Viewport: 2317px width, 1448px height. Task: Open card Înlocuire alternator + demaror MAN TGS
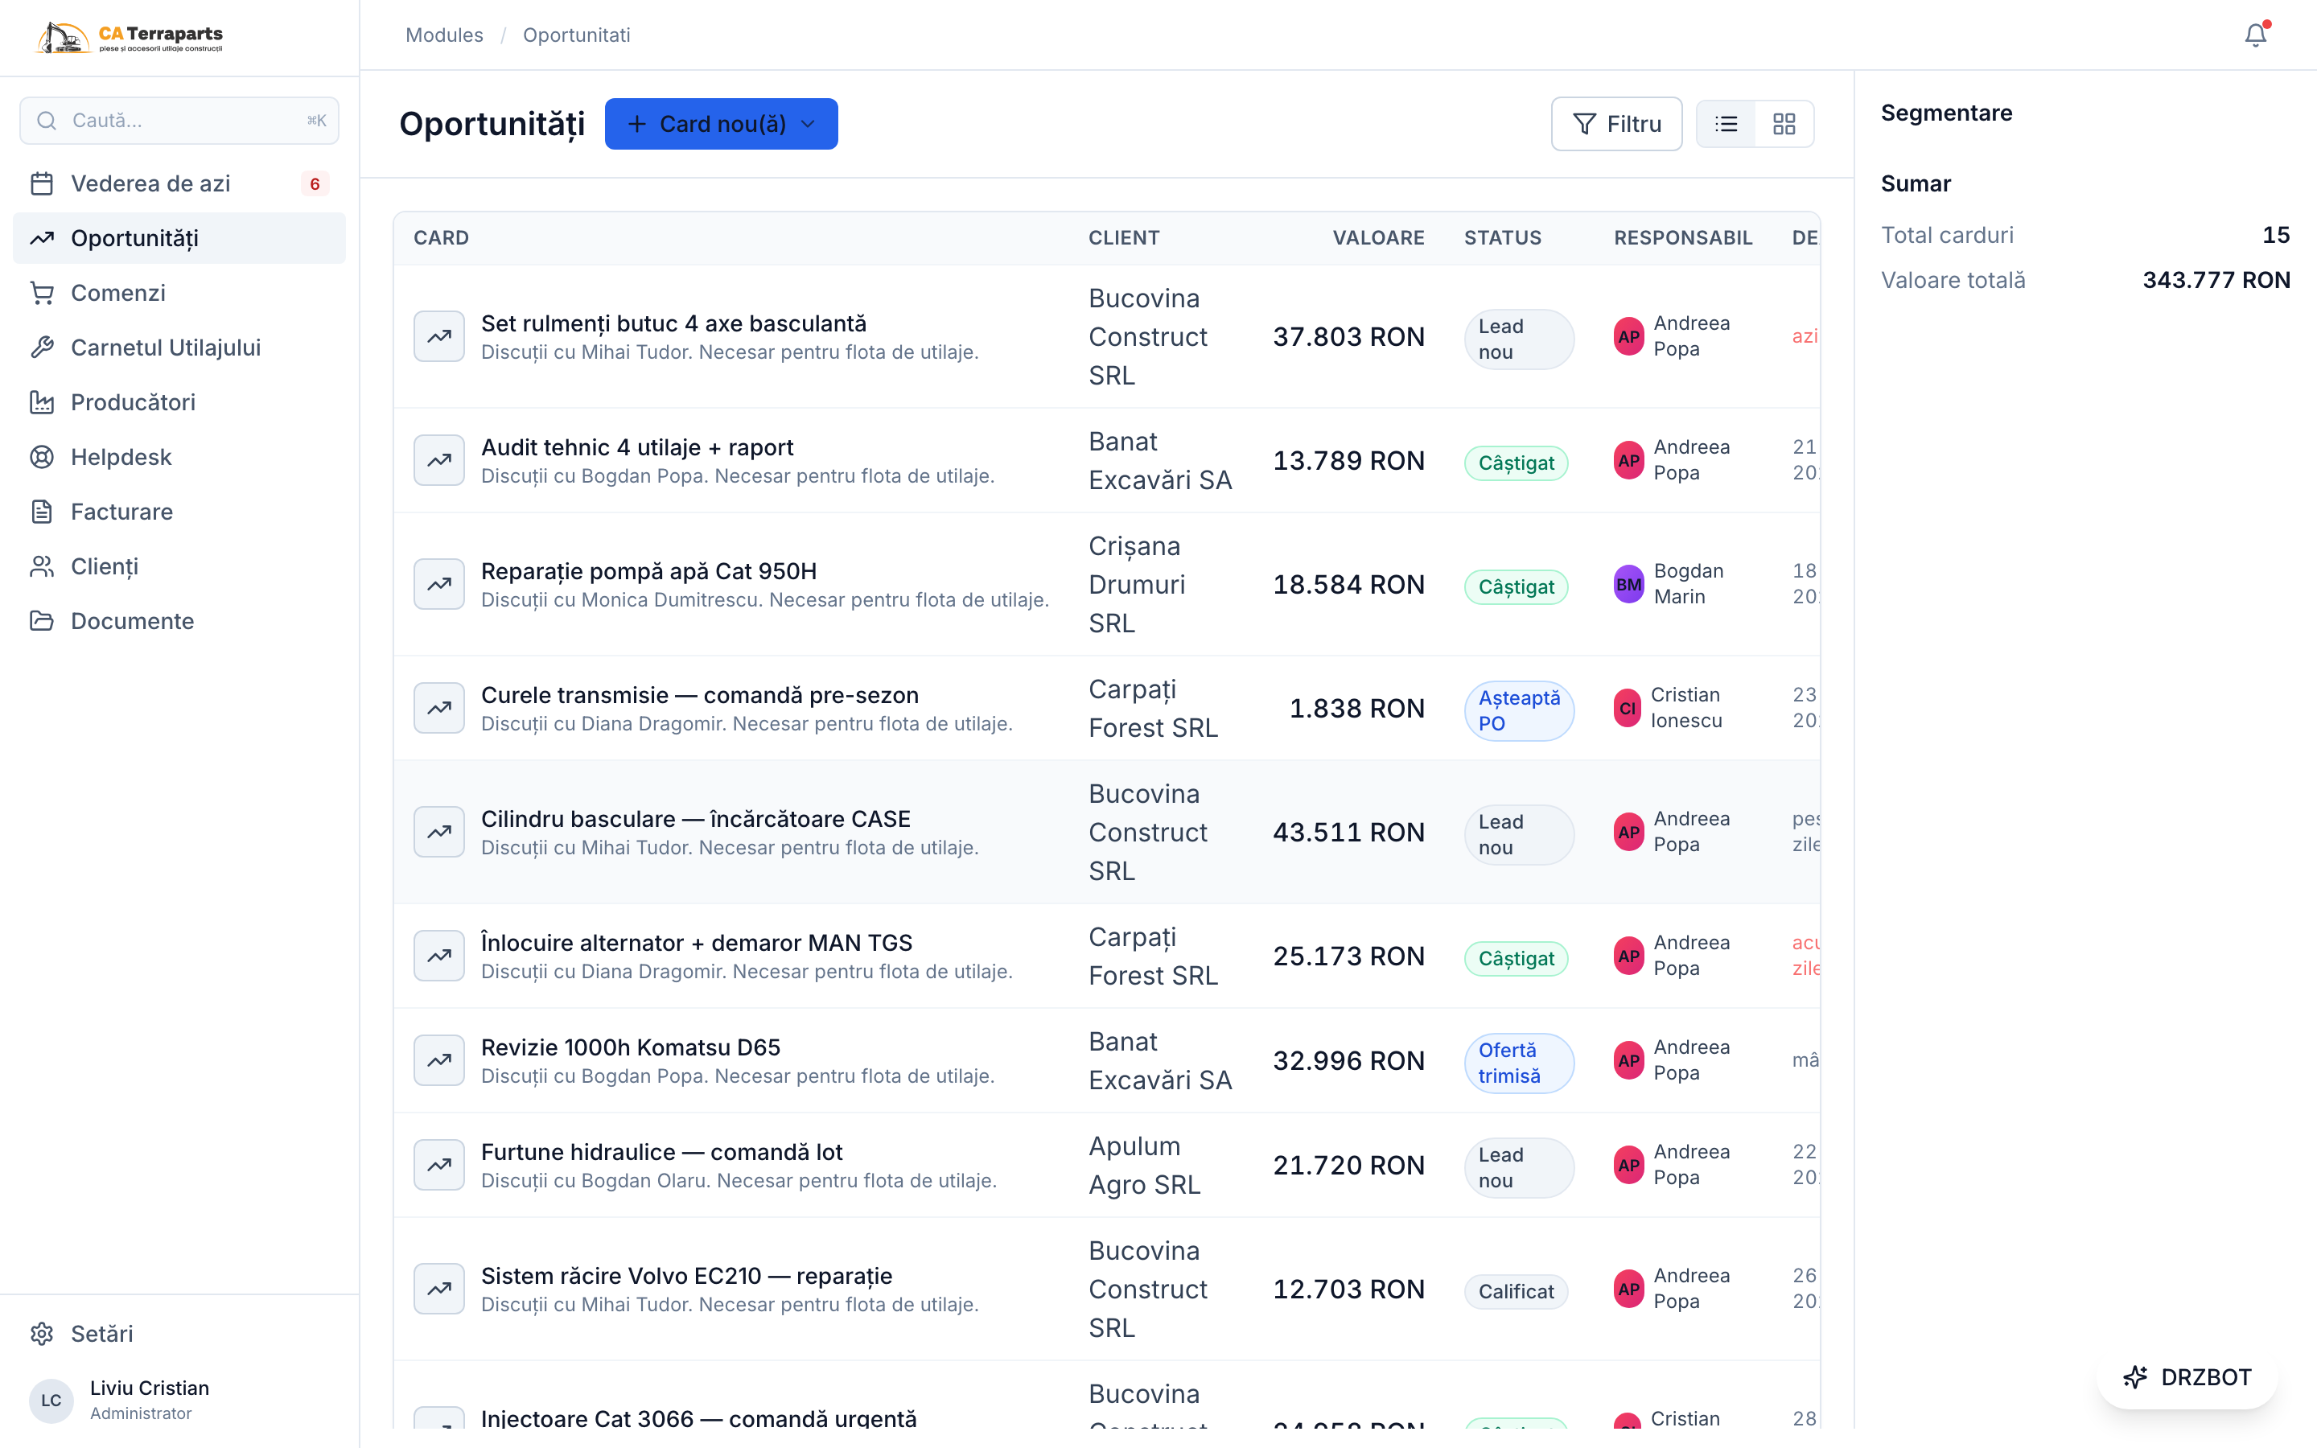(696, 942)
